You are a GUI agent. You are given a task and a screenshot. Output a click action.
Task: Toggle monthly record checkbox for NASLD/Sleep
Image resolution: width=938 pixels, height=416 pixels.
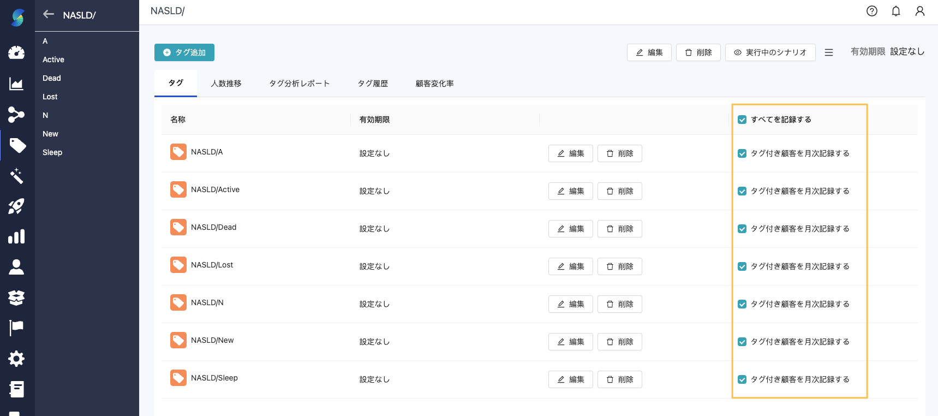[x=742, y=379]
